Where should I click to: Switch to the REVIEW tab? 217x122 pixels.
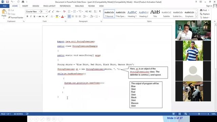tap(91, 6)
